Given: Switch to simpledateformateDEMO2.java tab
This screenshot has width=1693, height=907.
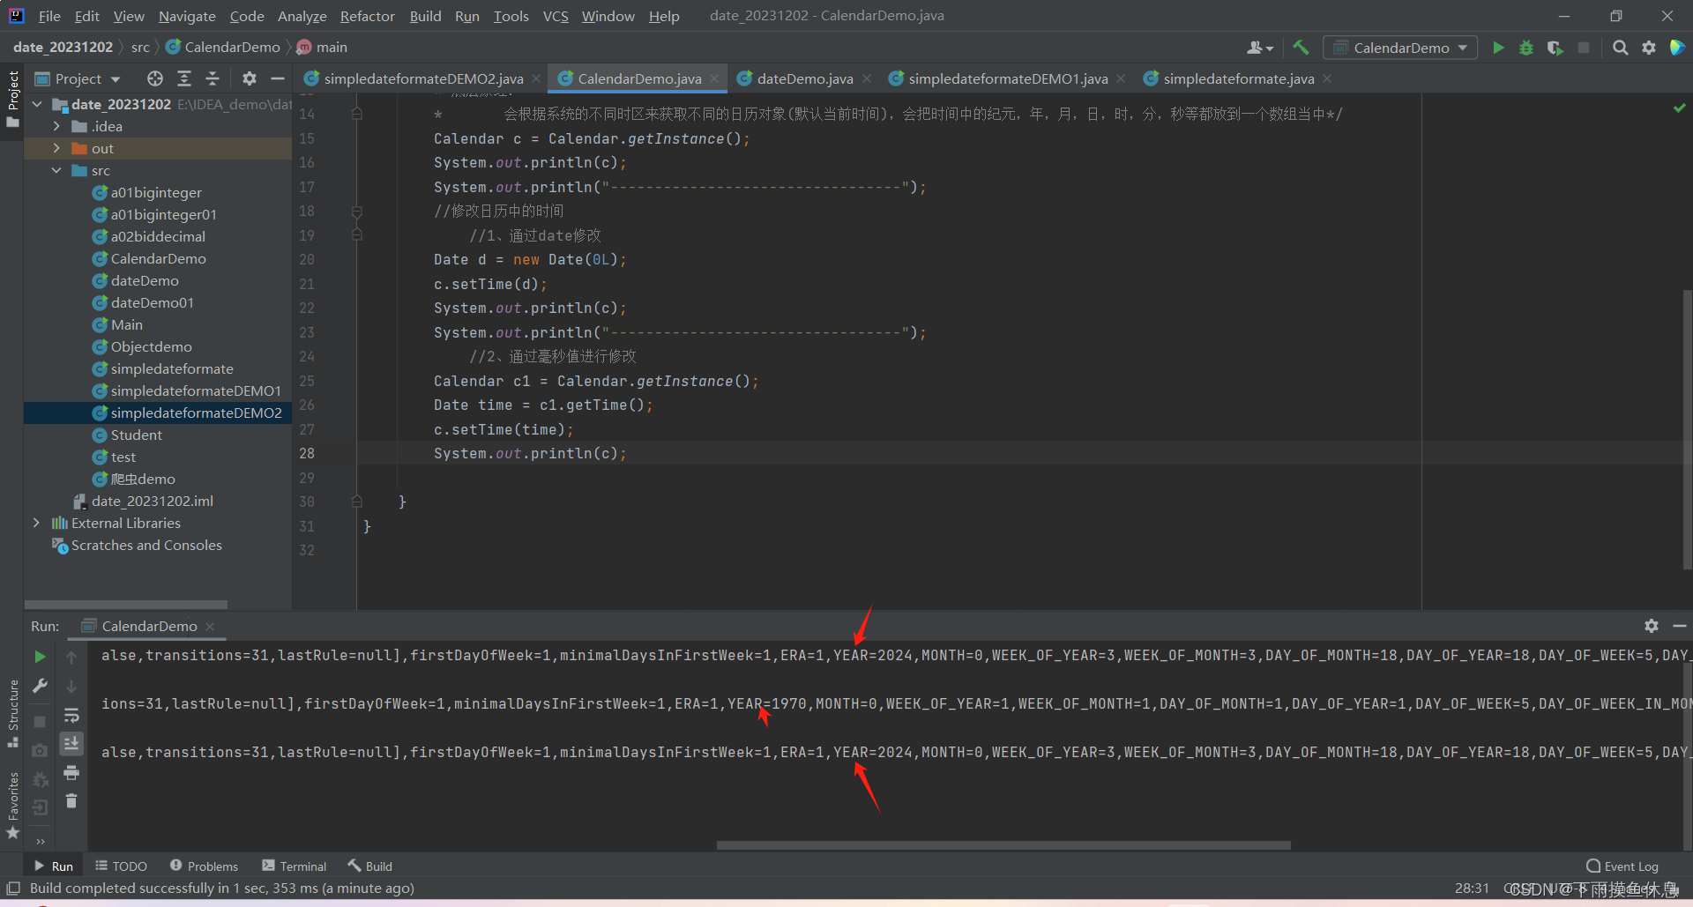Looking at the screenshot, I should pos(423,78).
